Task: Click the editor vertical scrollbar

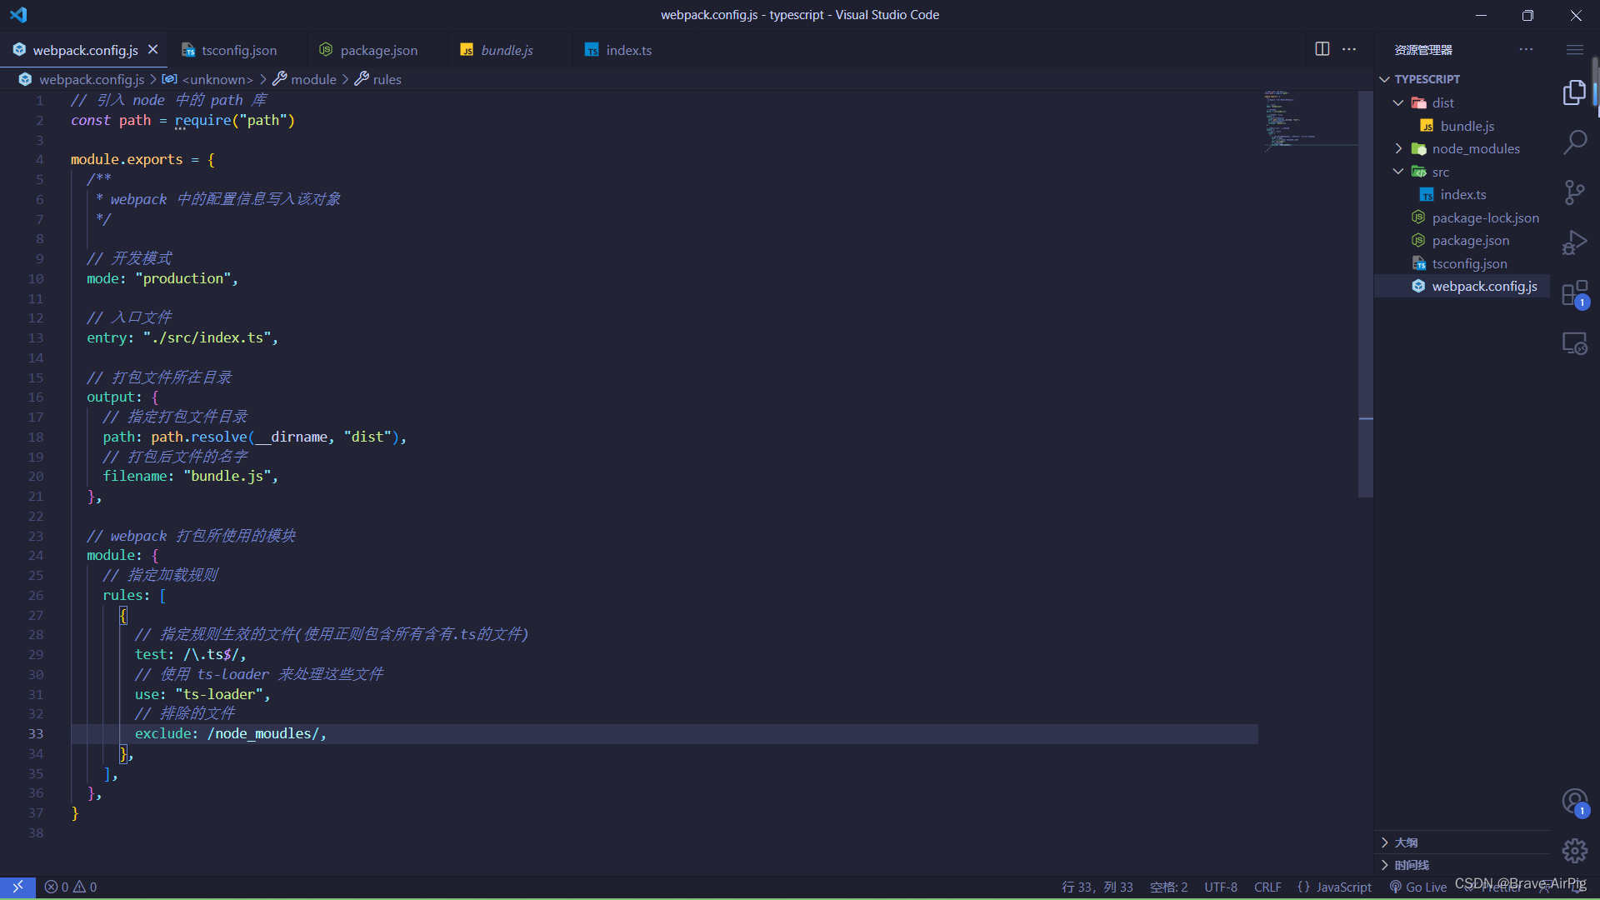Action: click(x=1365, y=293)
